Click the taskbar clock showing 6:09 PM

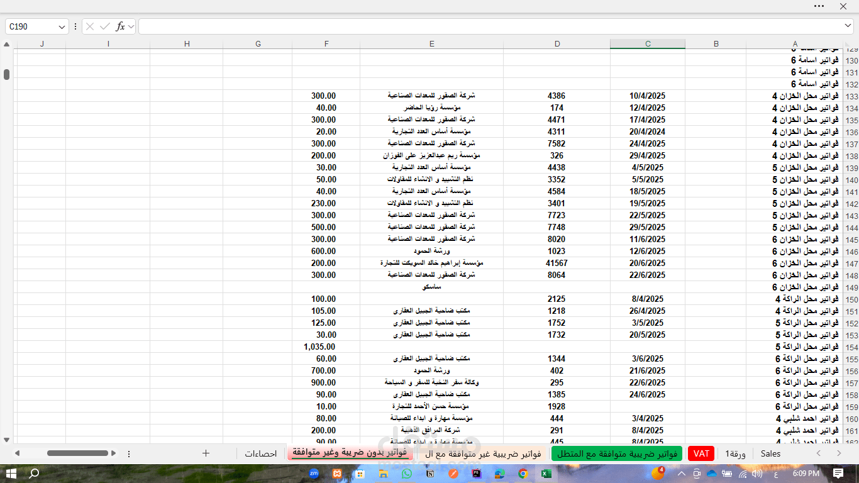pyautogui.click(x=806, y=474)
